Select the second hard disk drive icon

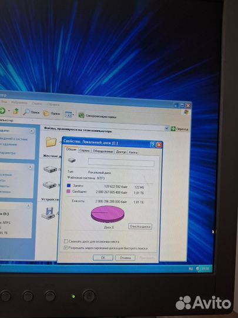click(49, 185)
